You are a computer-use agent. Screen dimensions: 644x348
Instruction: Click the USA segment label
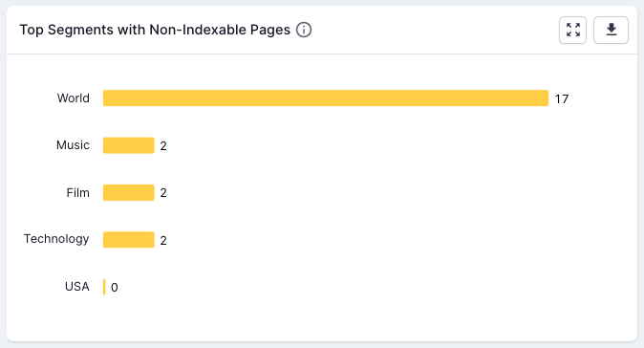(76, 287)
